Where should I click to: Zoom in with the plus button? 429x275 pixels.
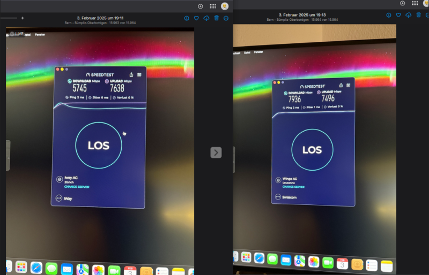23,18
